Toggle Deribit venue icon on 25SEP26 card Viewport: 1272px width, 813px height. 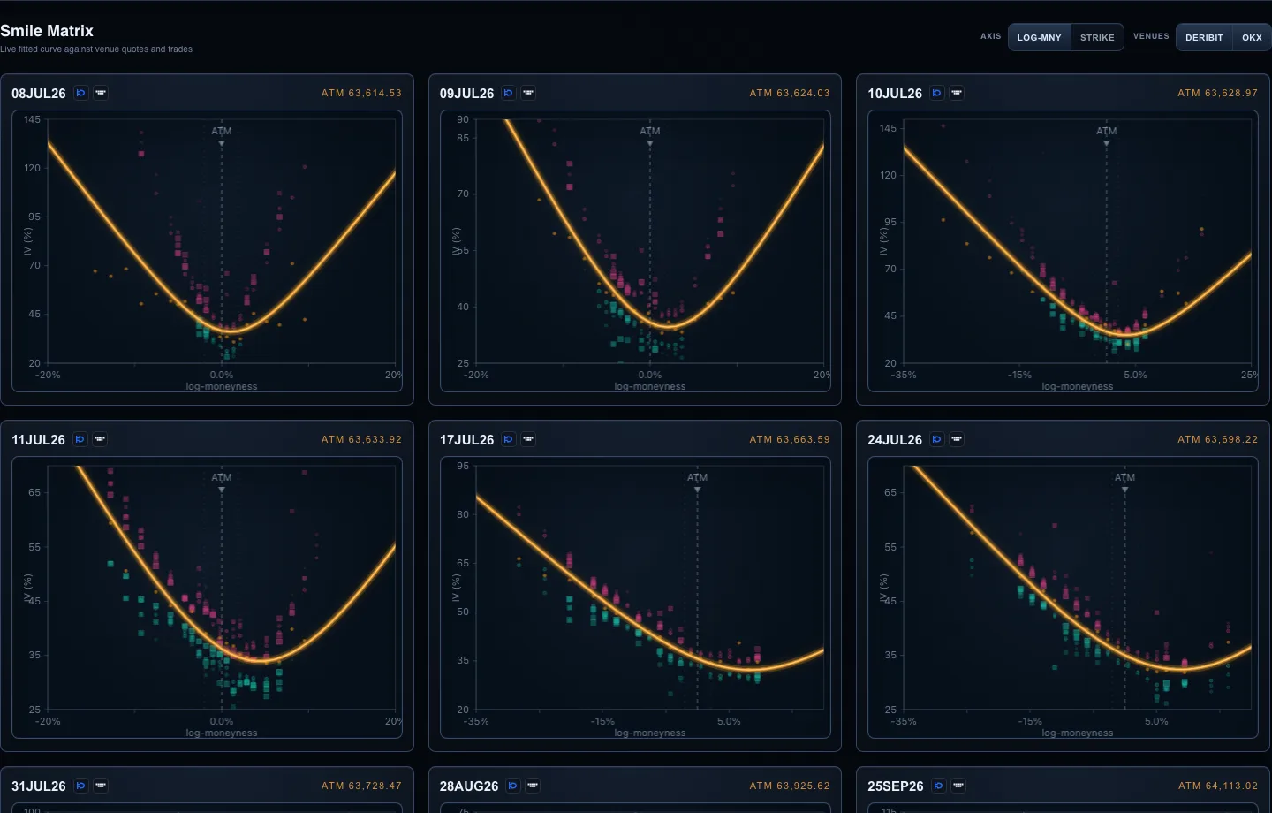[939, 786]
